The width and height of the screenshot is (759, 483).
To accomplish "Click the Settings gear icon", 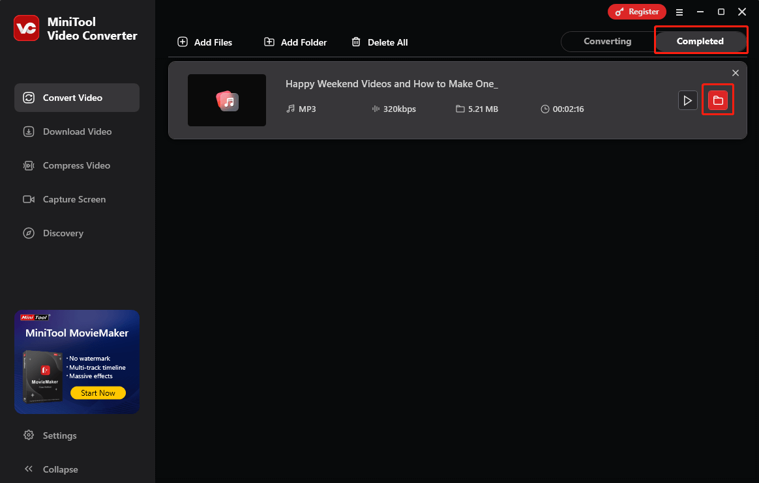I will [x=29, y=435].
